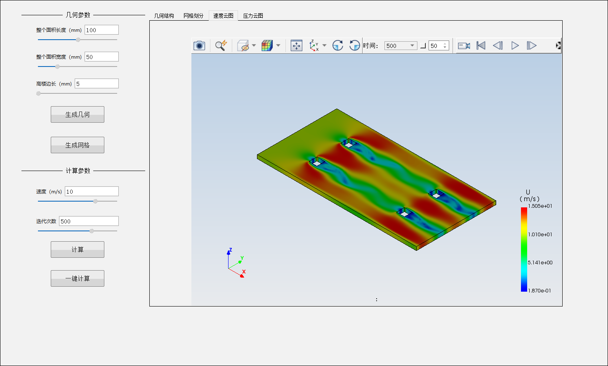Focus the 迭代次数 field showing 500
Viewport: 608px width, 366px height.
(89, 221)
